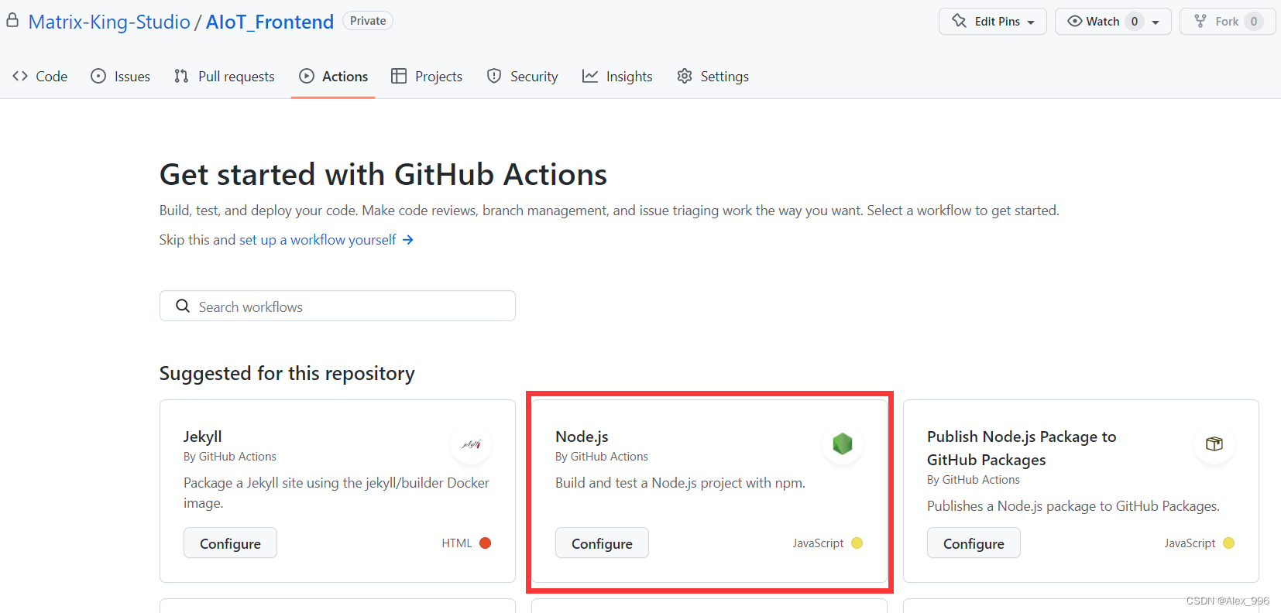Click the Jekyll logo icon
This screenshot has width=1281, height=613.
[471, 444]
